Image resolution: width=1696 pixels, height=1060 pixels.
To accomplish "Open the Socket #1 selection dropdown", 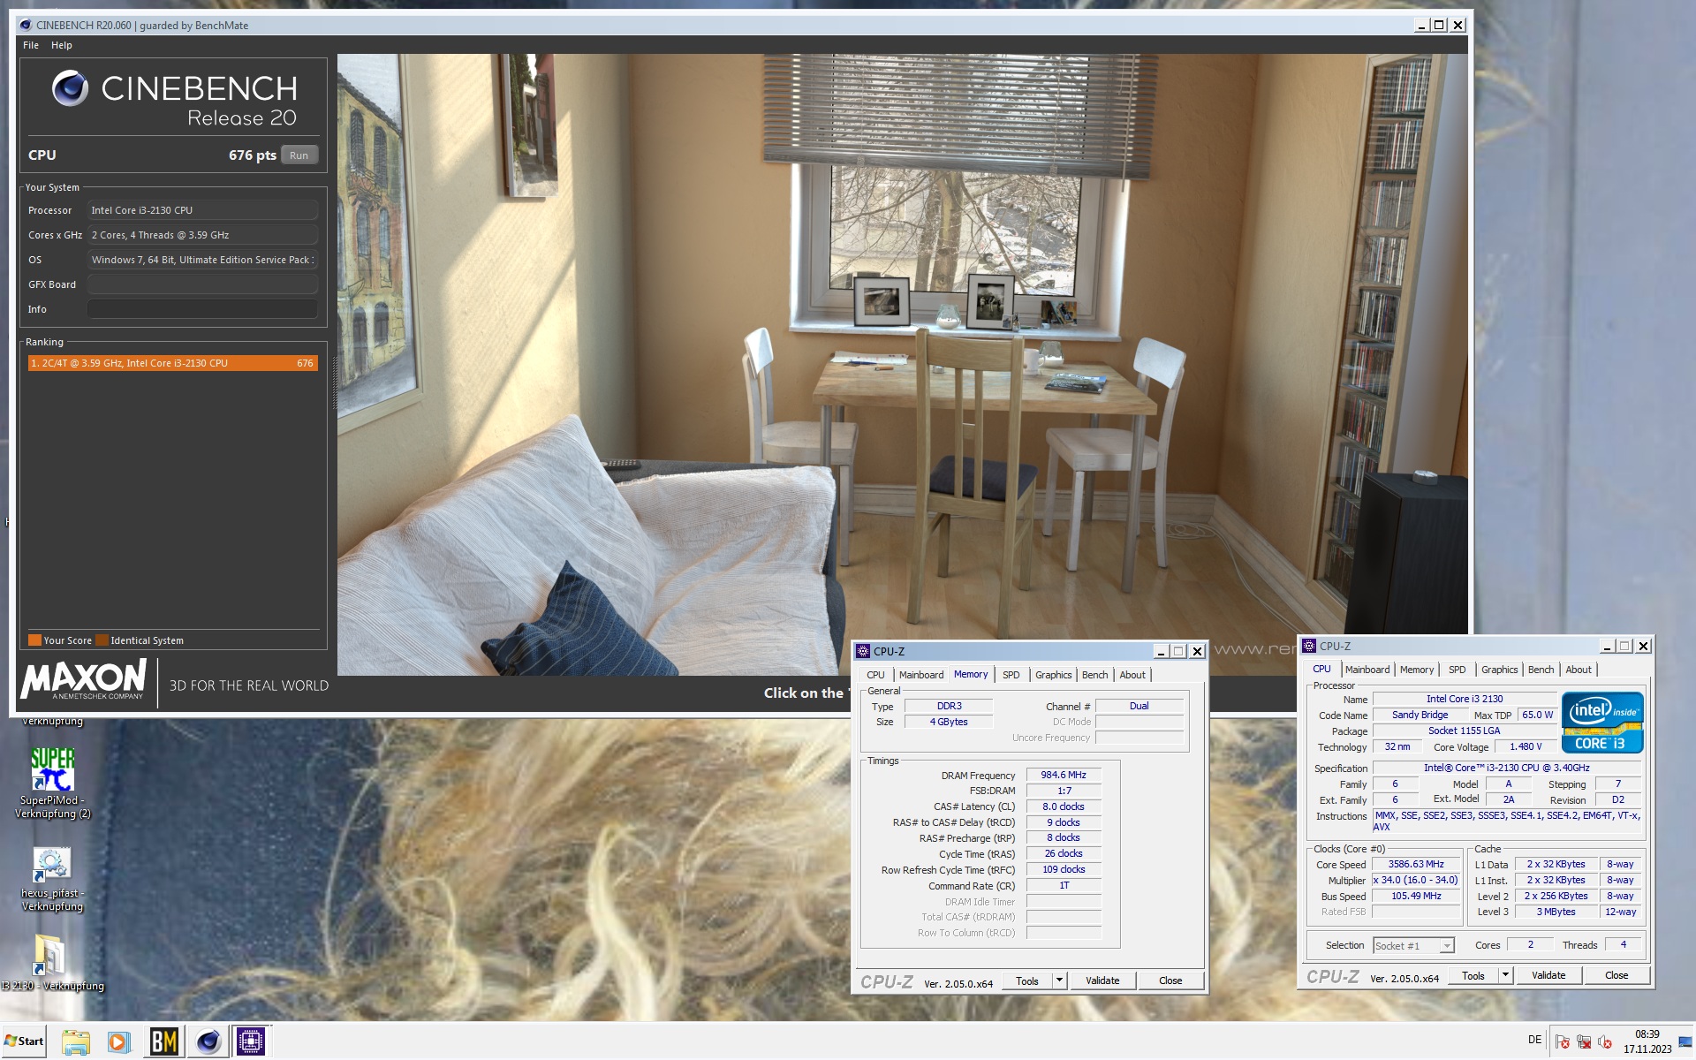I will click(1413, 945).
